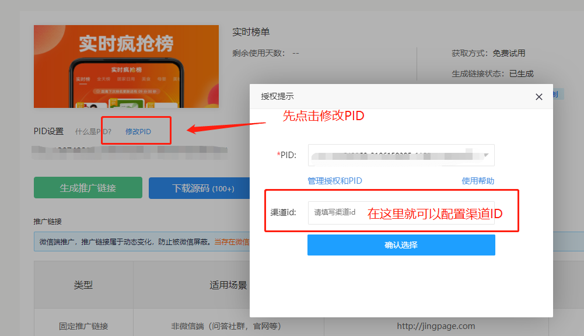Close the 授权提示 dialog
The image size is (584, 336).
[538, 97]
